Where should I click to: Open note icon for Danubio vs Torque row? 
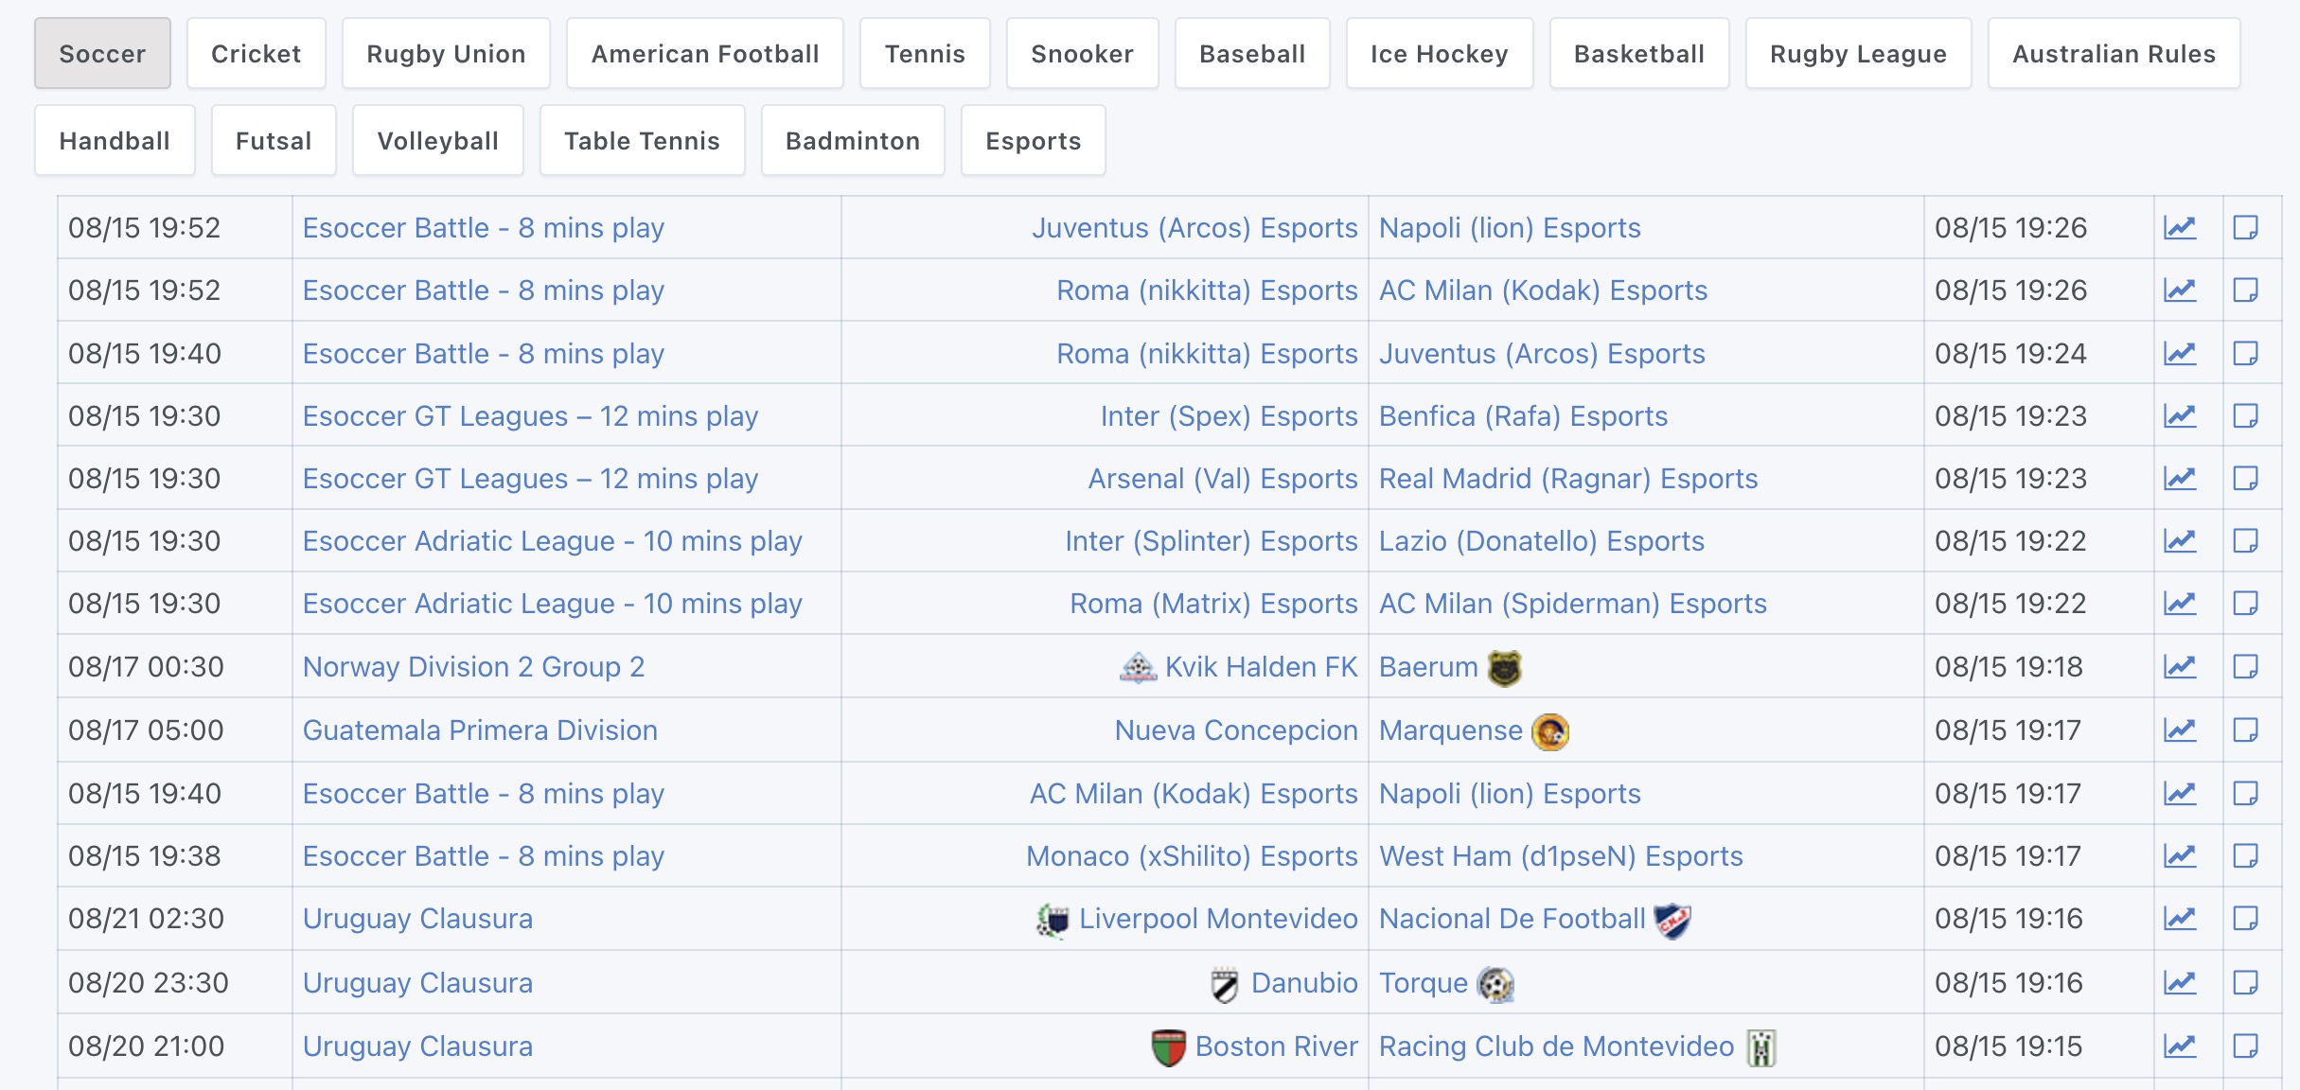pos(2246,983)
